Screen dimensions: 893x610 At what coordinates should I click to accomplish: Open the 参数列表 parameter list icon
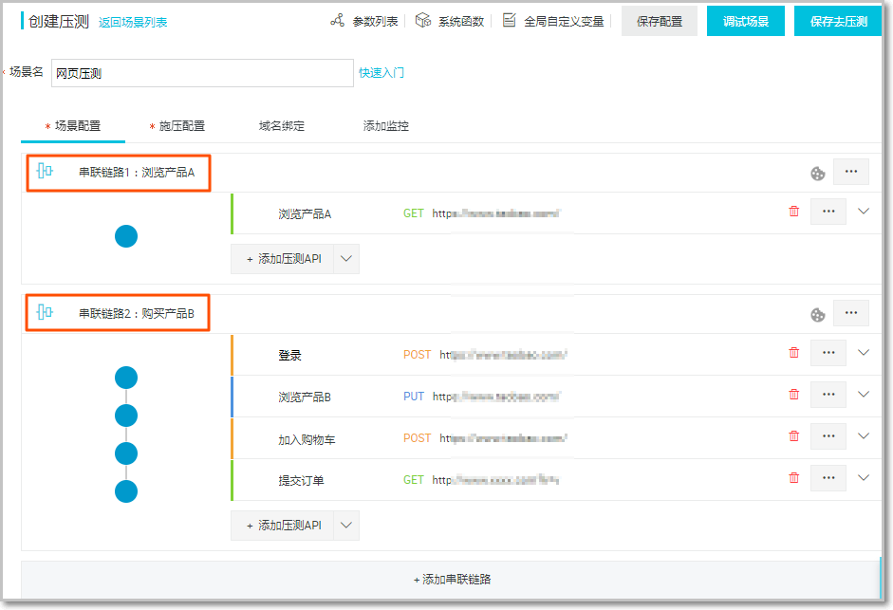coord(337,21)
